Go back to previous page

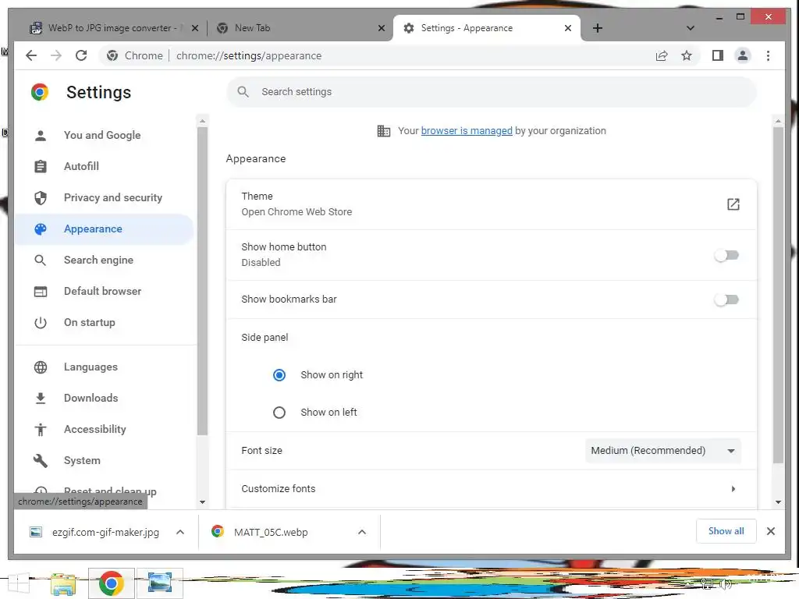(x=31, y=55)
